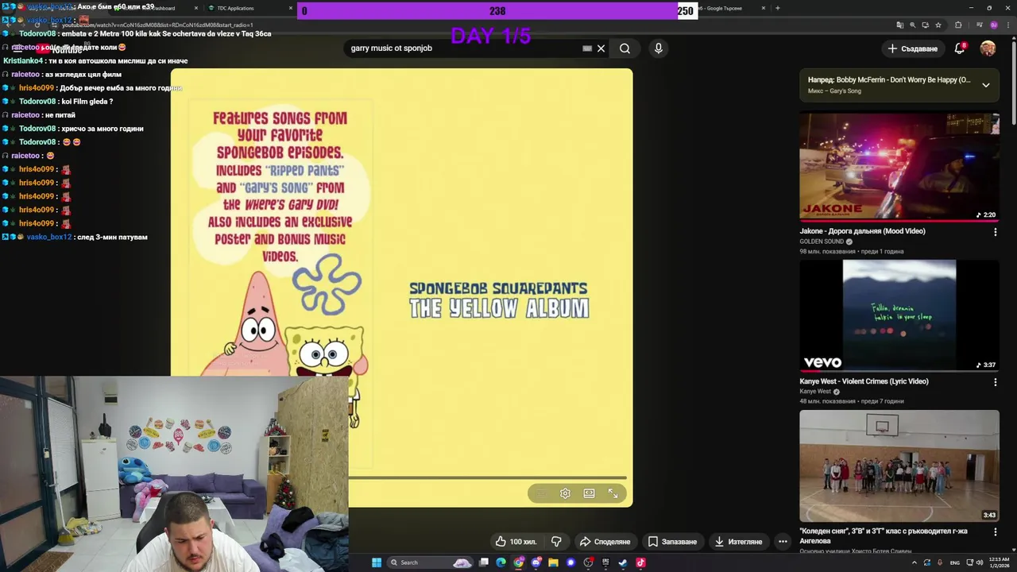The image size is (1017, 572).
Task: Click the Споделяне share button
Action: click(605, 542)
